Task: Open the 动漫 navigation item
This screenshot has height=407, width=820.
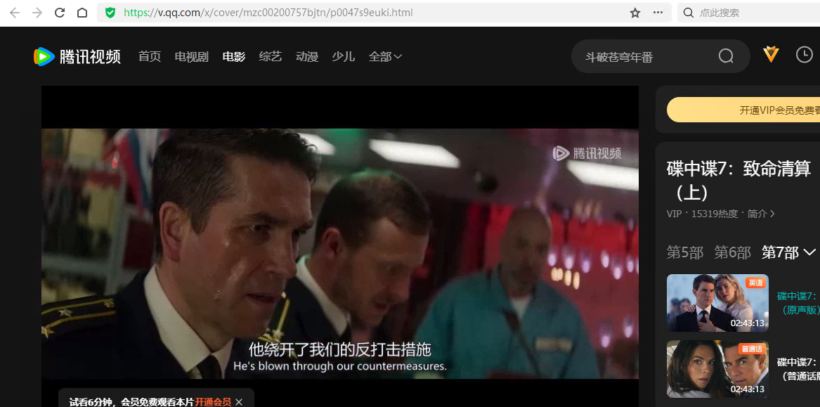Action: point(307,56)
